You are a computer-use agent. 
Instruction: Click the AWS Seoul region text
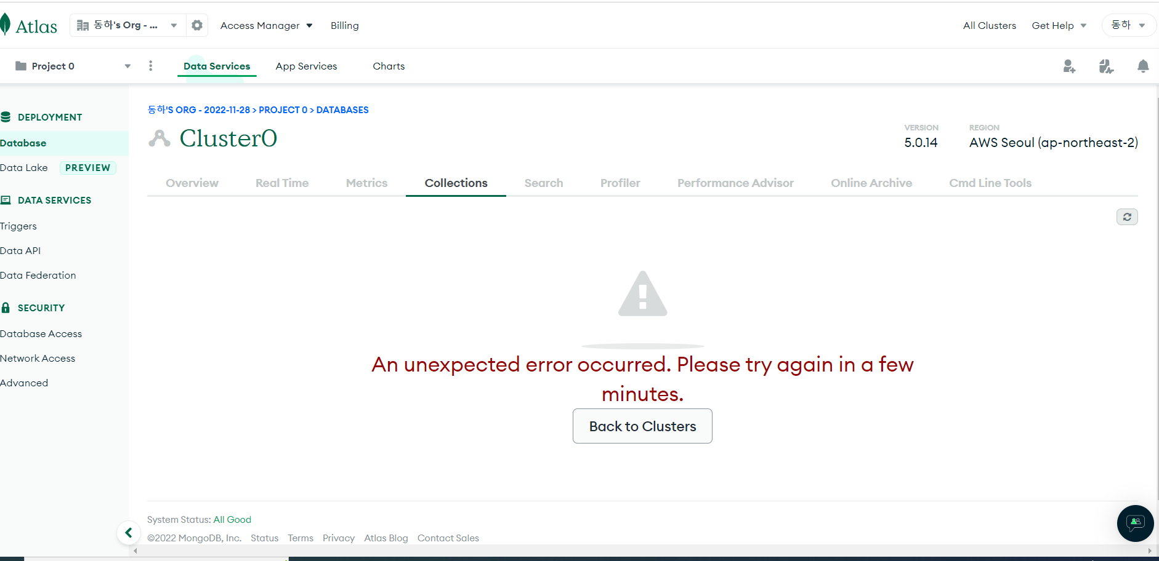pos(1054,142)
